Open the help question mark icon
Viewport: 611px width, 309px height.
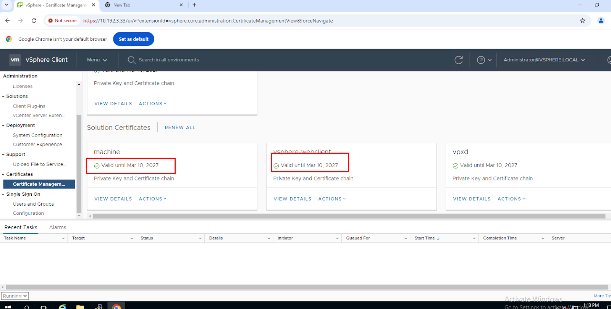(x=481, y=60)
